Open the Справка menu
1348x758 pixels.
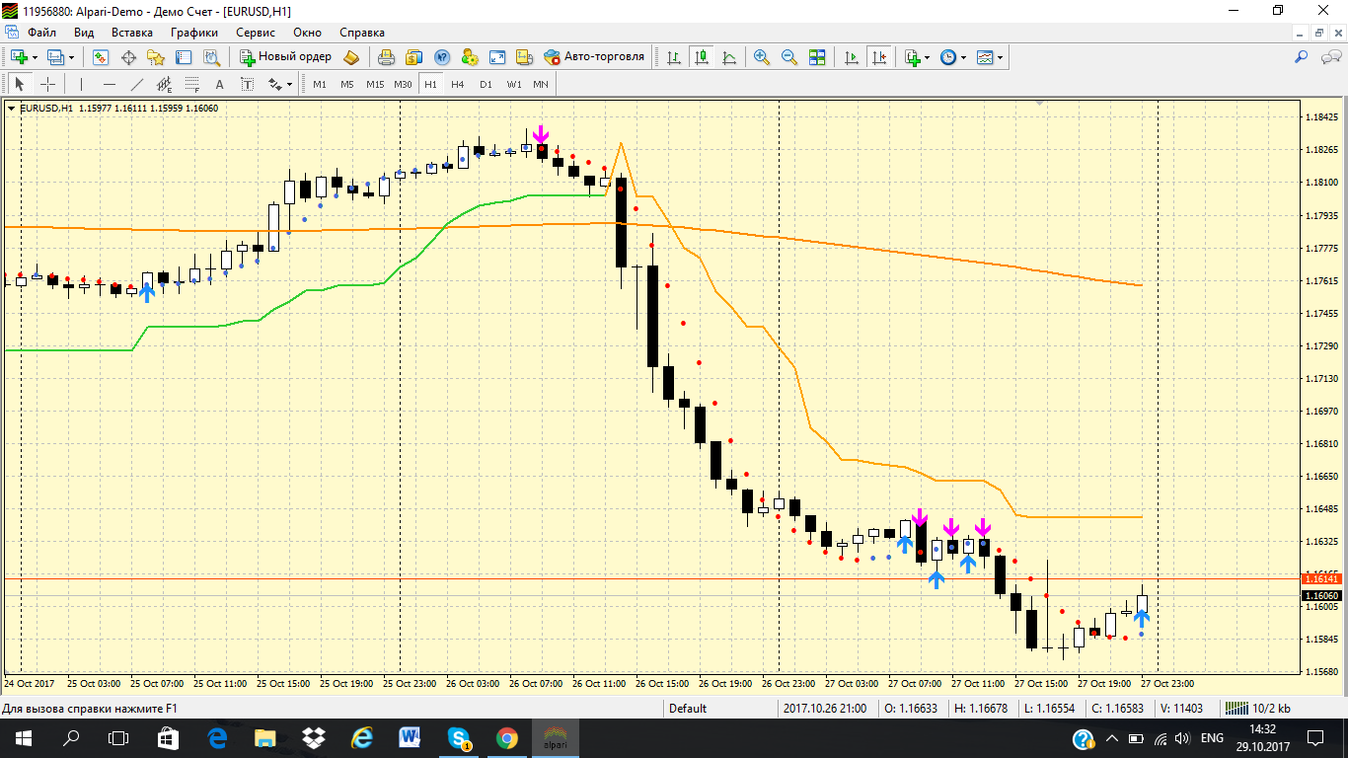(362, 33)
